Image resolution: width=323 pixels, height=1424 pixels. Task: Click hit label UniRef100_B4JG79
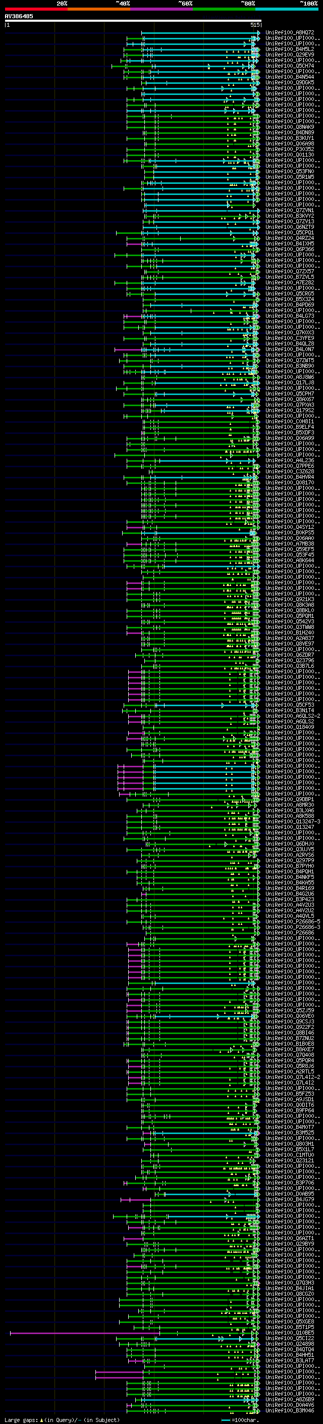(x=290, y=1199)
